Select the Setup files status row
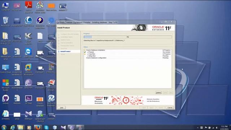 (127, 56)
